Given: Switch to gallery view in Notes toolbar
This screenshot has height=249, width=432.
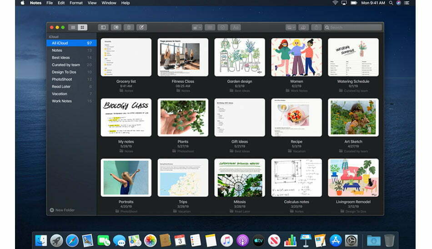Looking at the screenshot, I should (82, 27).
